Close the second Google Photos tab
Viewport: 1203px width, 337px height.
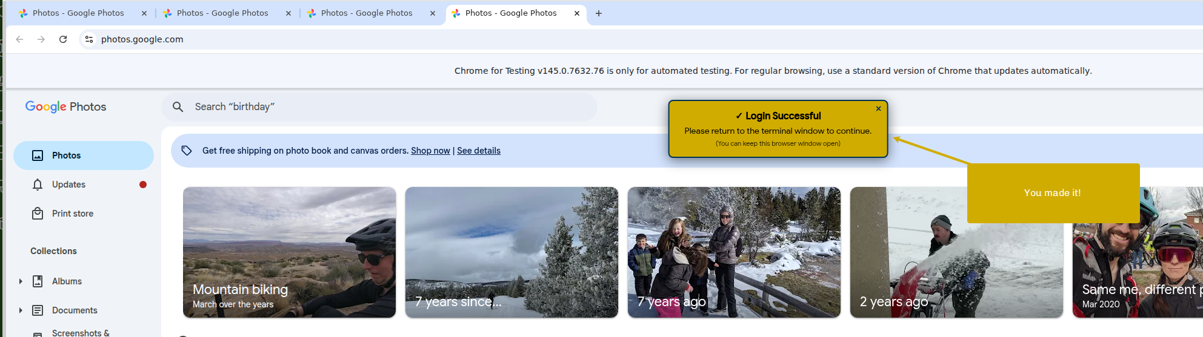point(288,13)
